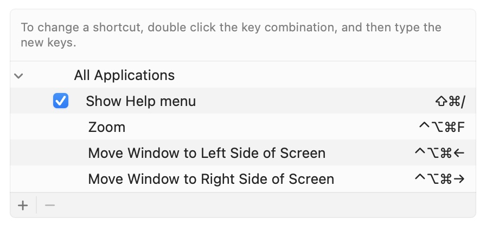
Task: Select Move Window to Left Side of Screen
Action: coord(206,153)
